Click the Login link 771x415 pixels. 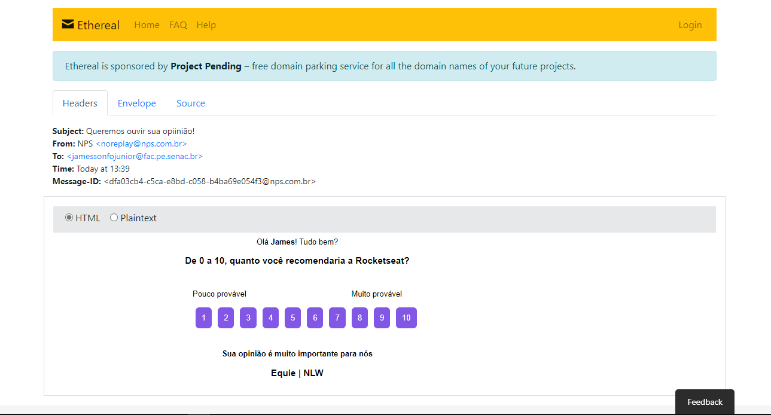[x=690, y=25]
